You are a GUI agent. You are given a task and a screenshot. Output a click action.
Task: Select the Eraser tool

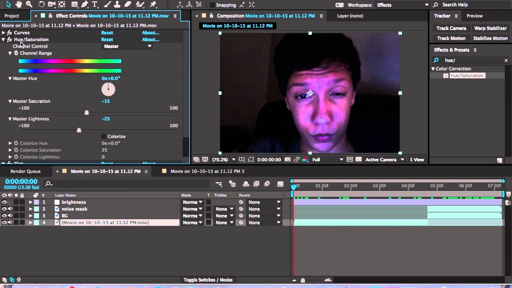pyautogui.click(x=128, y=4)
